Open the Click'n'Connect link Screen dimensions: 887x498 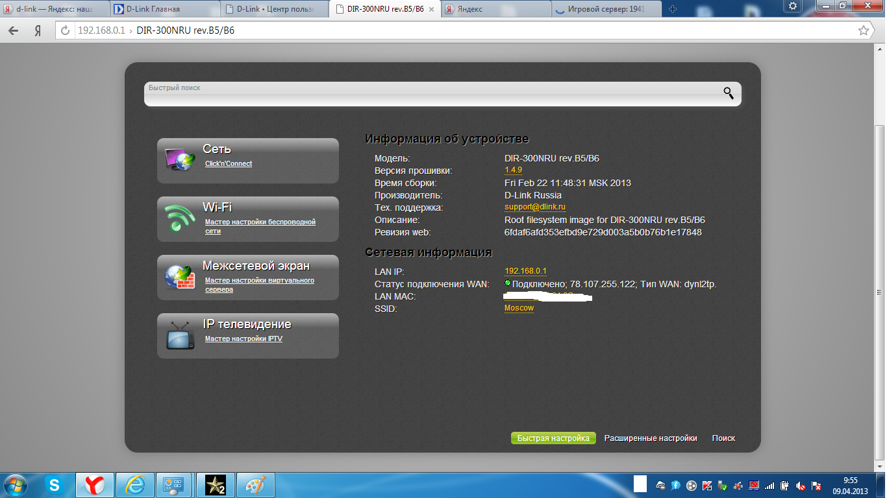(x=229, y=164)
